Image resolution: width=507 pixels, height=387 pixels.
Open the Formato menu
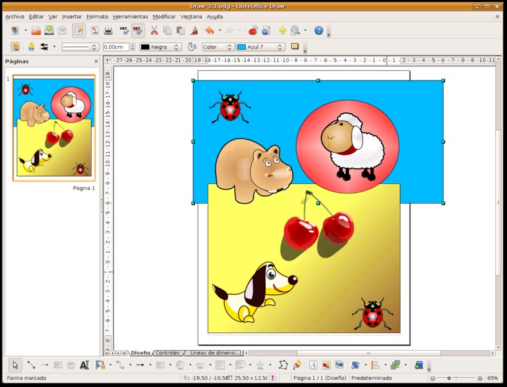click(97, 16)
